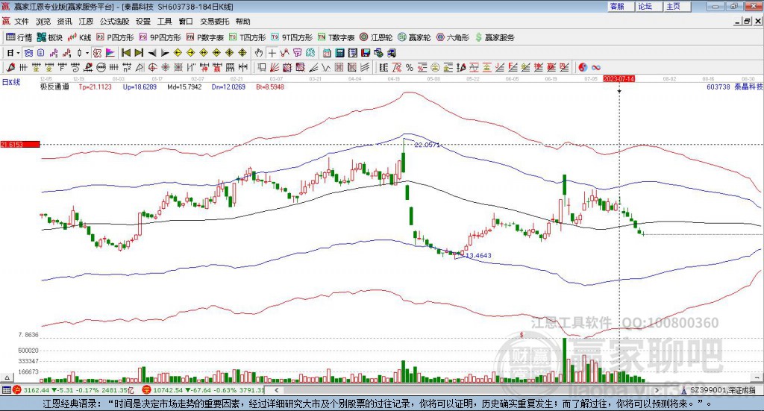Select the red target circle tool
Image resolution: width=764 pixels, height=411 pixels.
[x=152, y=68]
